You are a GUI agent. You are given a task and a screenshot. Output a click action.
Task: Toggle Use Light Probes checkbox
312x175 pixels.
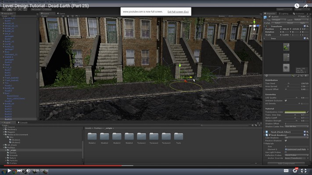click(286, 152)
